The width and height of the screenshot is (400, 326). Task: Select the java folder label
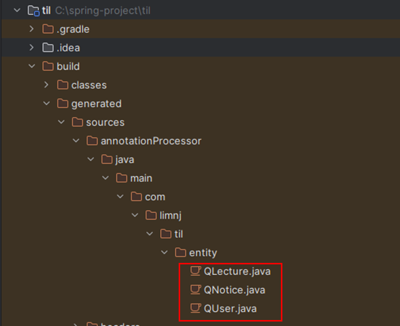click(125, 160)
